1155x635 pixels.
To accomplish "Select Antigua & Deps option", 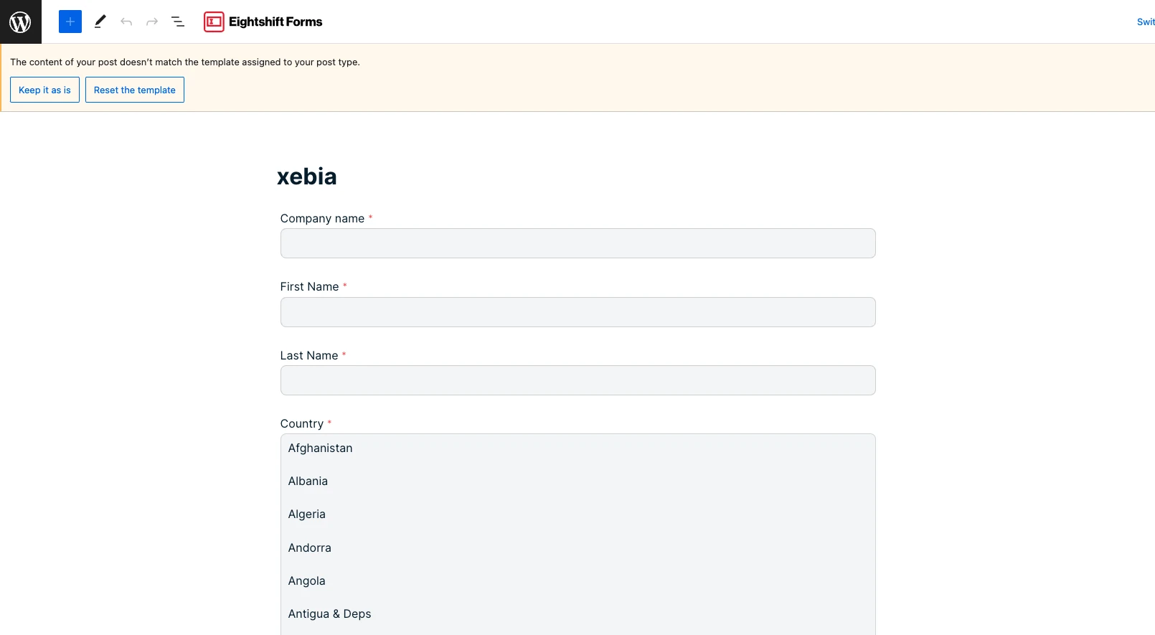I will click(329, 613).
